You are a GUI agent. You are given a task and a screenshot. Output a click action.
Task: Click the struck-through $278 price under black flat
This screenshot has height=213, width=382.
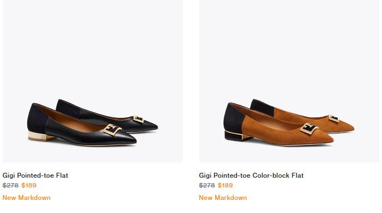tap(10, 185)
